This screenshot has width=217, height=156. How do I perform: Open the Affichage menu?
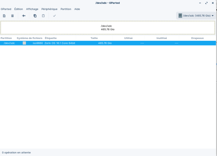coord(32,9)
